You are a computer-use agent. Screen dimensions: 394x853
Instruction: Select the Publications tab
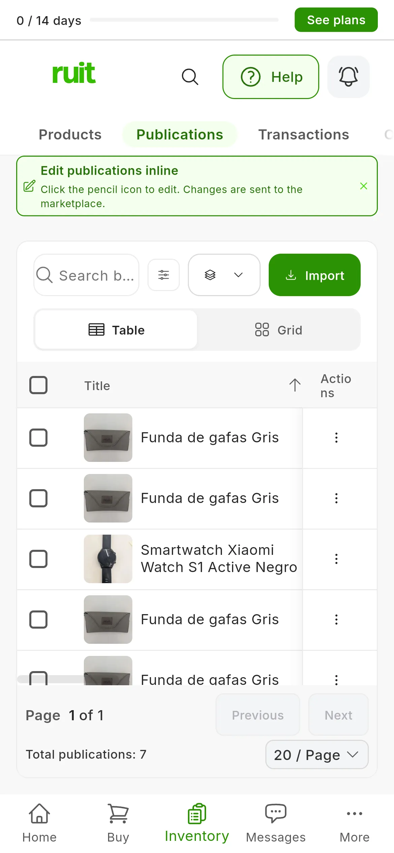pyautogui.click(x=180, y=134)
